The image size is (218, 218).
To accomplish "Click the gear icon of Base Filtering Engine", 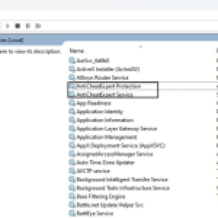I will point(72,197).
